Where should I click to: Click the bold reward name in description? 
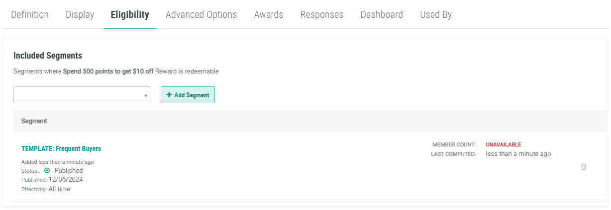tap(108, 71)
